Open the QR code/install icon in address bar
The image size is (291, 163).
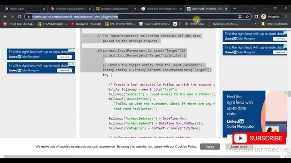240,17
